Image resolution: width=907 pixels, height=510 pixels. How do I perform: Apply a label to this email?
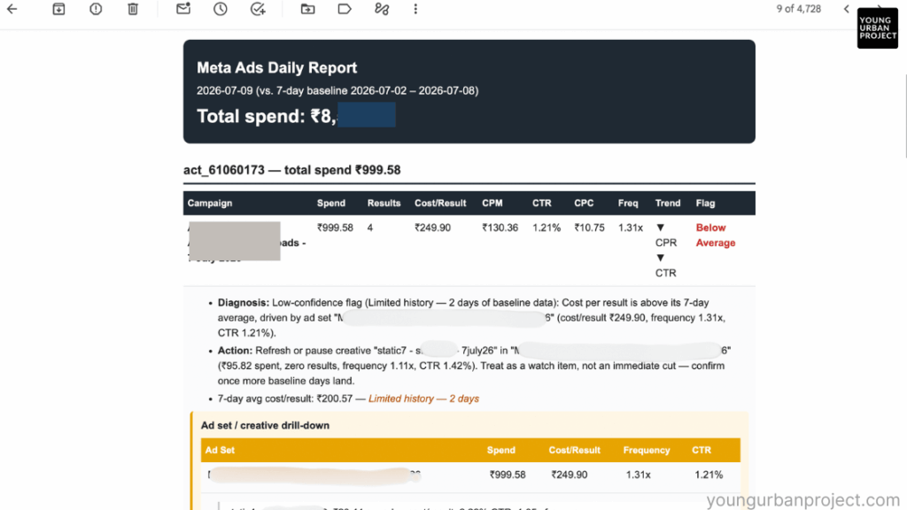click(x=345, y=9)
